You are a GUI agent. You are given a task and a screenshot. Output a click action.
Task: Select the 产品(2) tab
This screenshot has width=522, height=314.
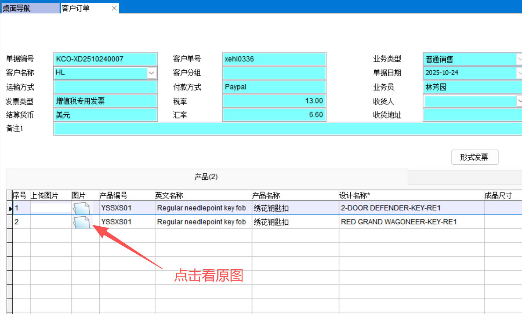tap(206, 177)
